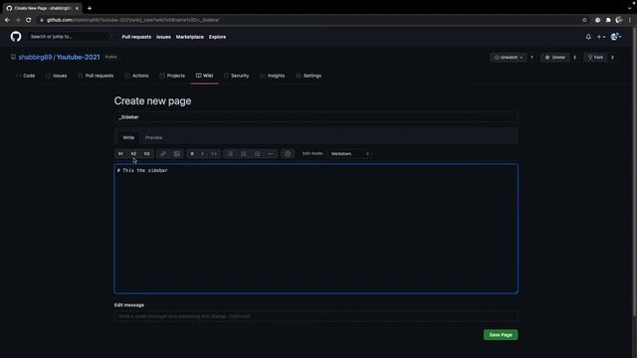The height and width of the screenshot is (358, 637).
Task: Click the Unstar button
Action: tap(555, 58)
